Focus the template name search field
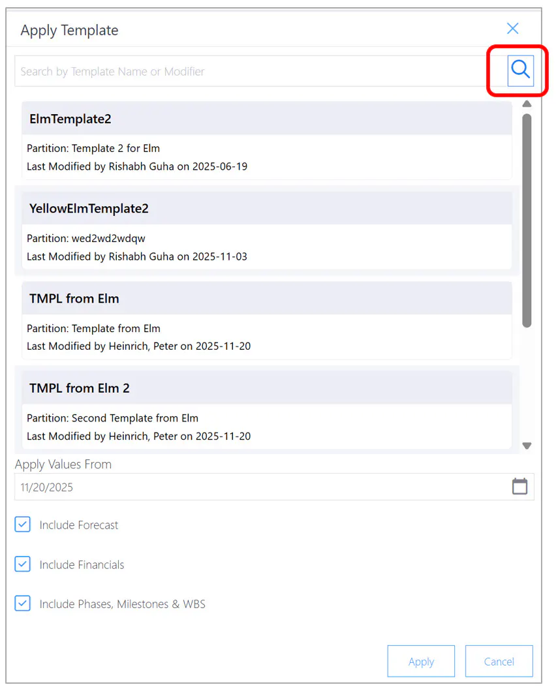 click(x=260, y=71)
